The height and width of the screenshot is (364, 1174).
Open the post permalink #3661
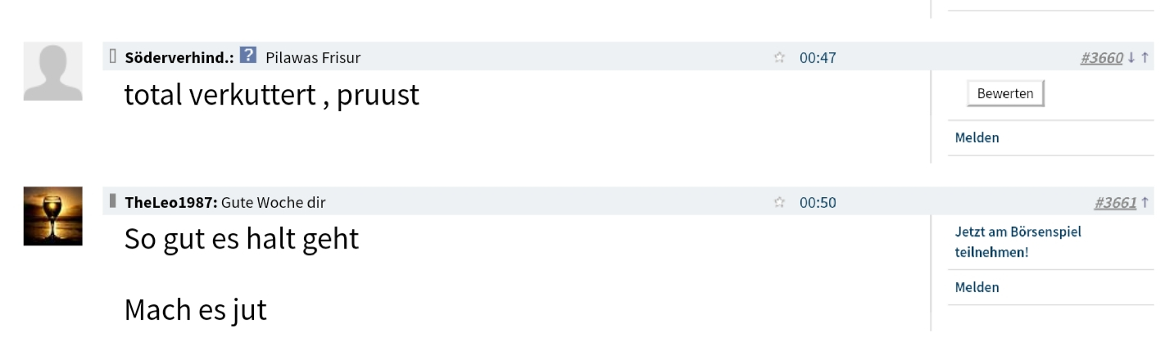[1115, 202]
